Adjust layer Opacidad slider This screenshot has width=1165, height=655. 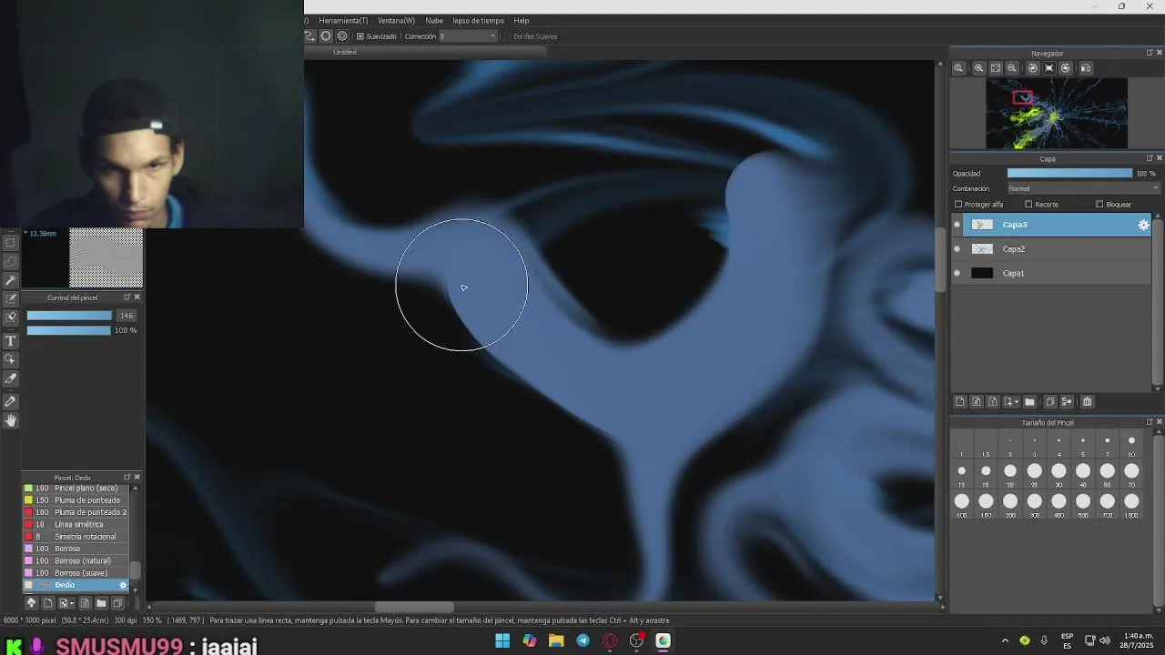tap(1069, 173)
